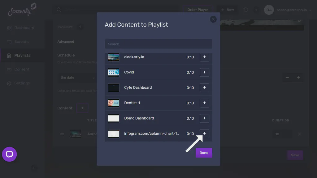Click the help question mark icon in top bar

coord(256,10)
